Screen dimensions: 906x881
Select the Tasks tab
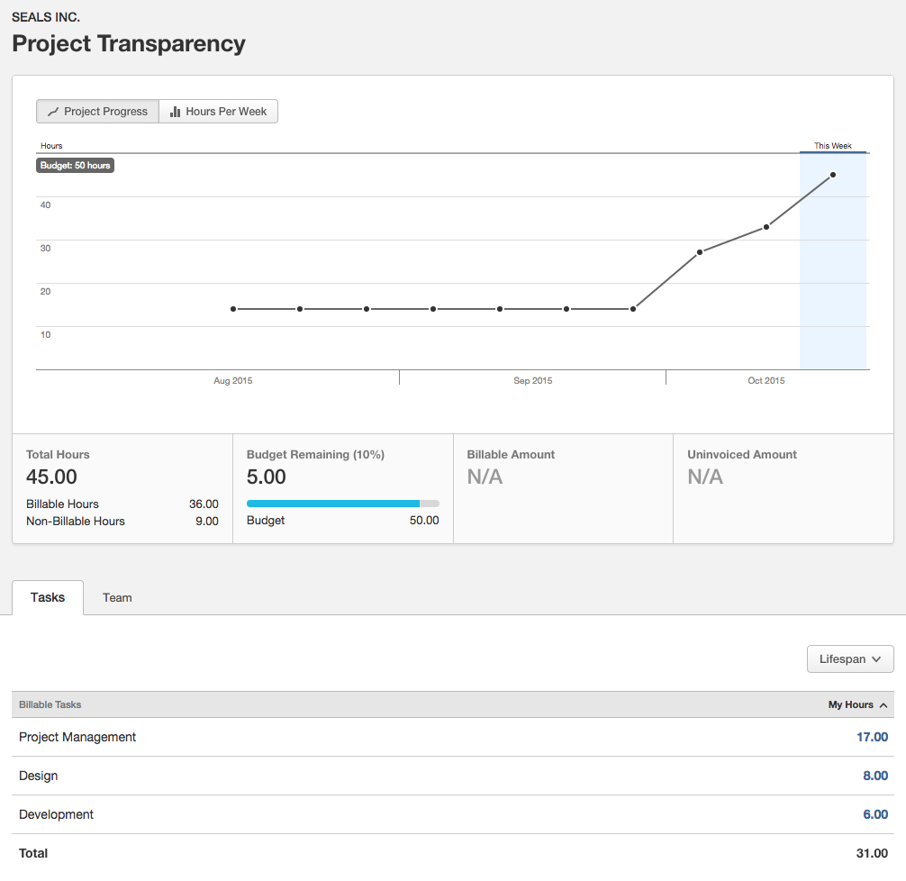pyautogui.click(x=48, y=597)
